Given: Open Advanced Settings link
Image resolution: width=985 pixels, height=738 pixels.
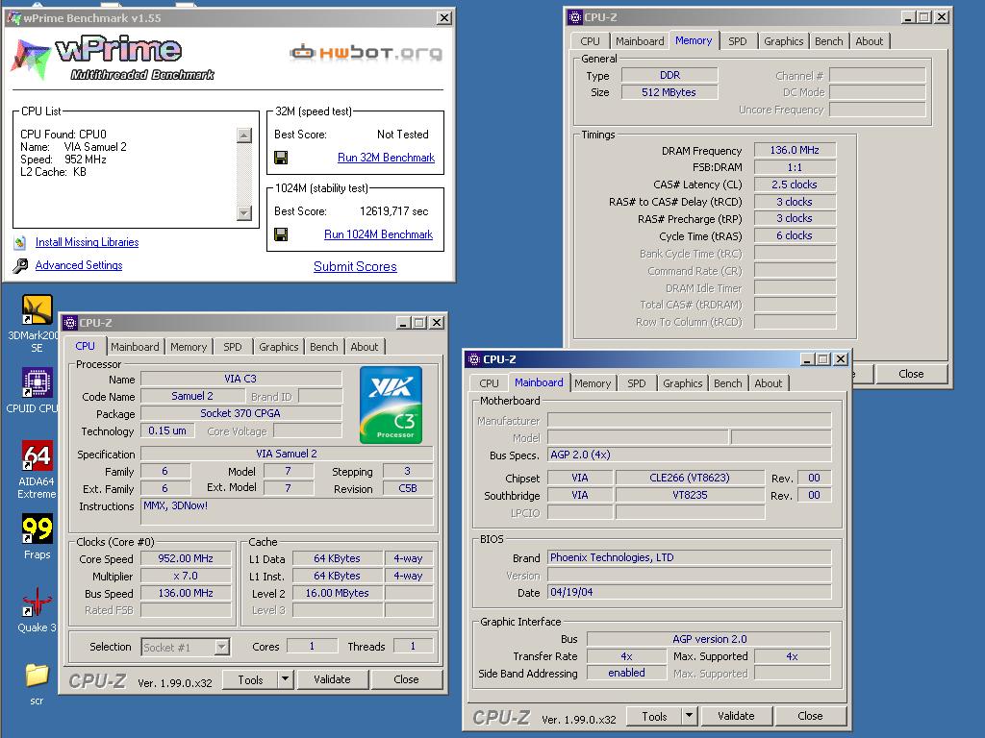Looking at the screenshot, I should 79,265.
